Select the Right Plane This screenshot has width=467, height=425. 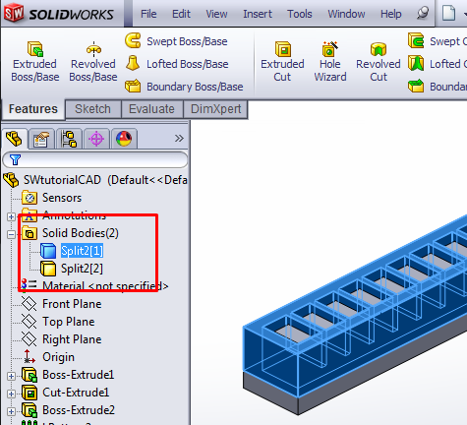[72, 339]
